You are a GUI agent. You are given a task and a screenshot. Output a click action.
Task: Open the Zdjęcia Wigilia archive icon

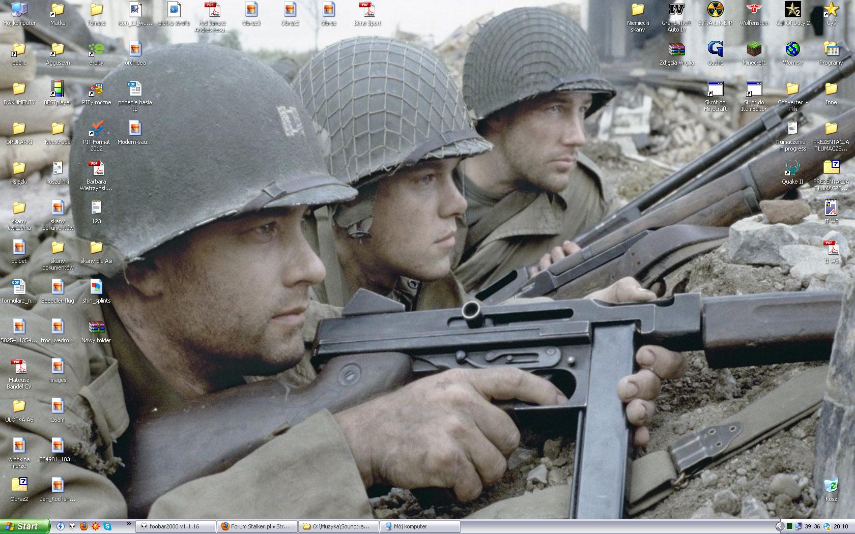tap(676, 53)
